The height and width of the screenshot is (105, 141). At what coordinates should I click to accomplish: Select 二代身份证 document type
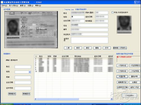click(122, 71)
